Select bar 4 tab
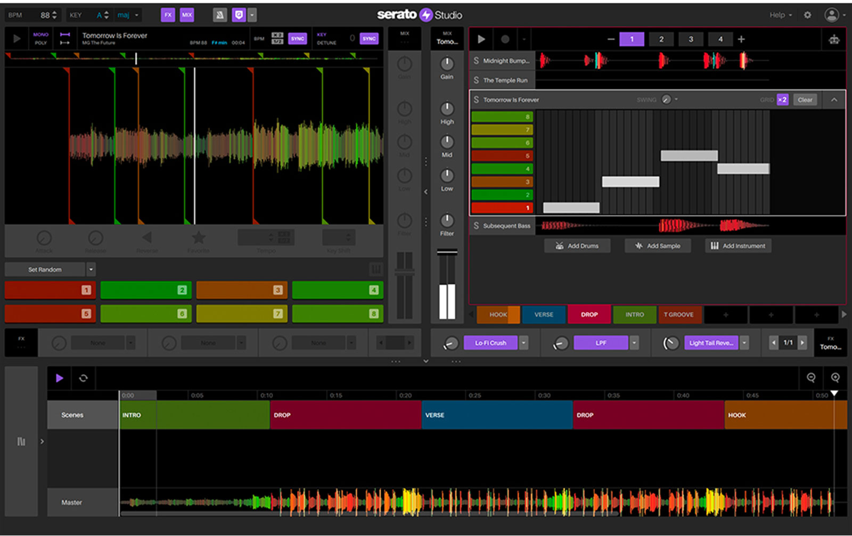Viewport: 852px width, 536px height. (720, 39)
